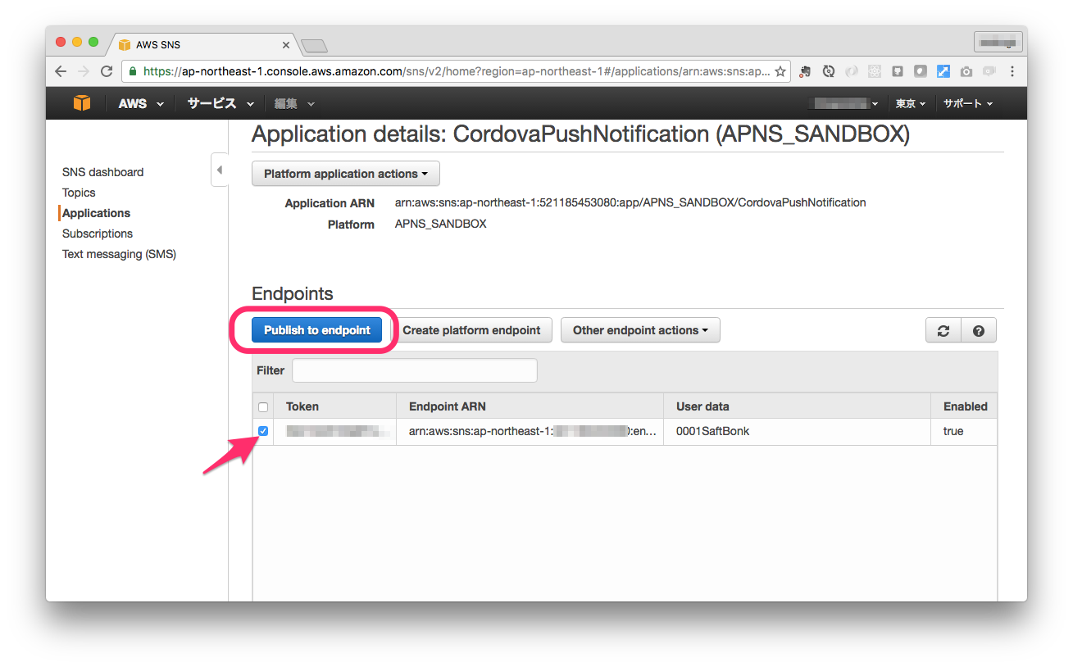Expand the サービス services menu
This screenshot has height=667, width=1073.
coord(220,104)
